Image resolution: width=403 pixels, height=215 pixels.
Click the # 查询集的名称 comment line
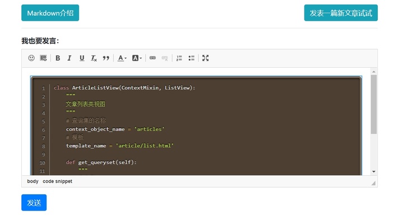tap(86, 120)
